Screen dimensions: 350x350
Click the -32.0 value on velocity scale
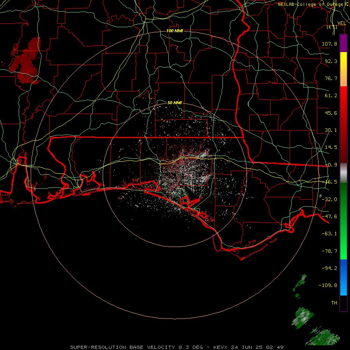point(329,199)
